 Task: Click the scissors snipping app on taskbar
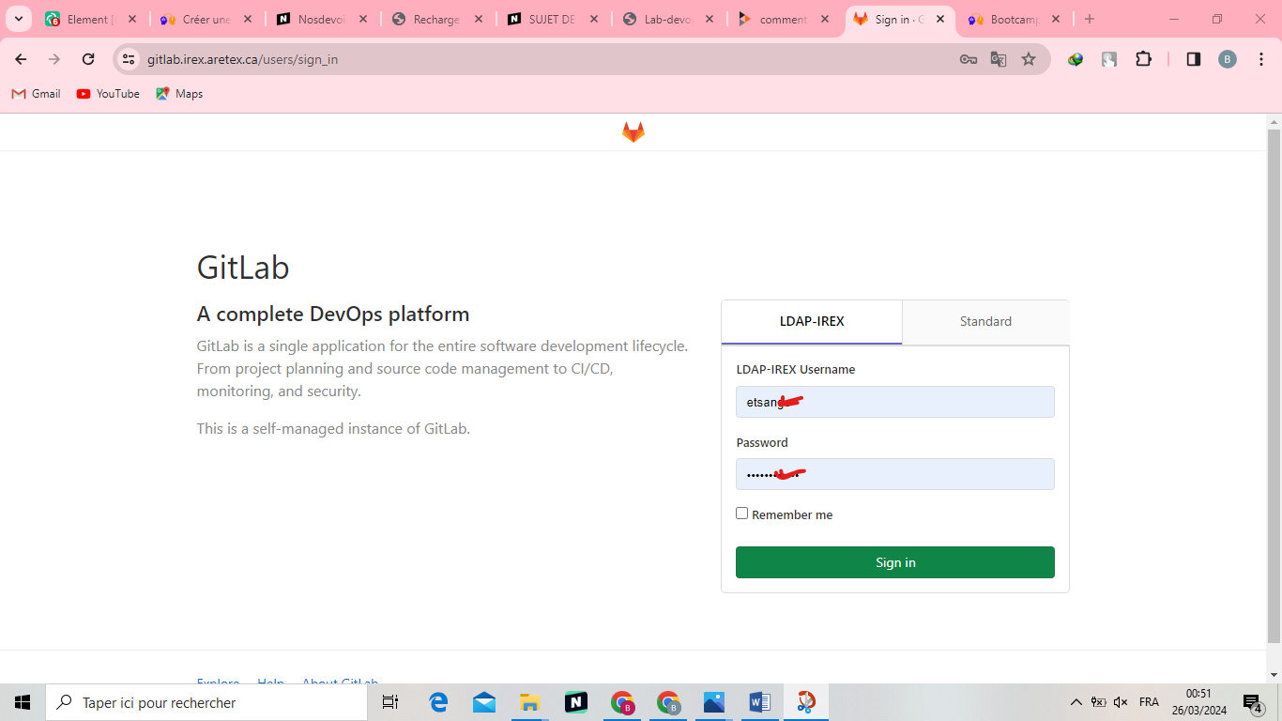click(806, 702)
